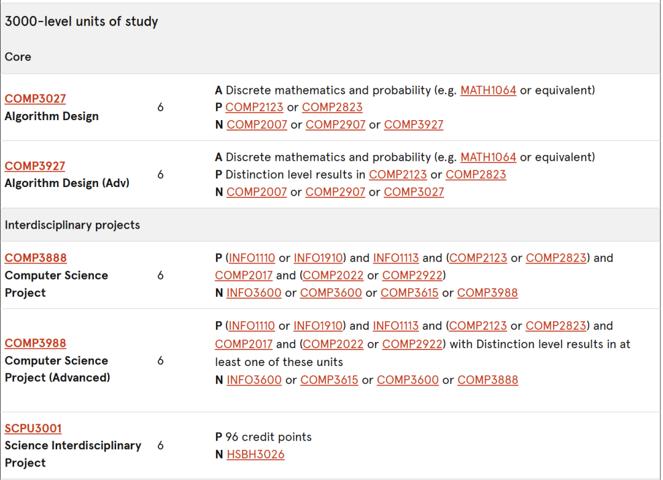Open the HSBH3026 prohibition link
This screenshot has height=480, width=663.
click(255, 454)
